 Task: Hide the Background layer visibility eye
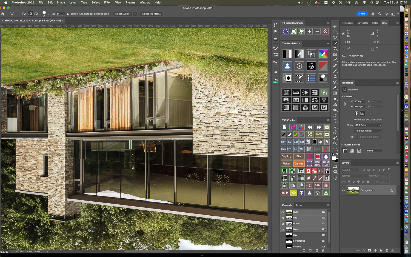point(343,190)
